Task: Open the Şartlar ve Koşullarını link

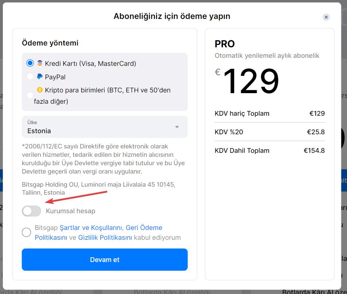Action: (x=91, y=228)
